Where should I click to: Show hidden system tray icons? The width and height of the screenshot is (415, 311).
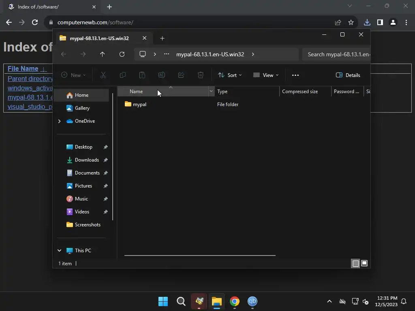(x=329, y=301)
